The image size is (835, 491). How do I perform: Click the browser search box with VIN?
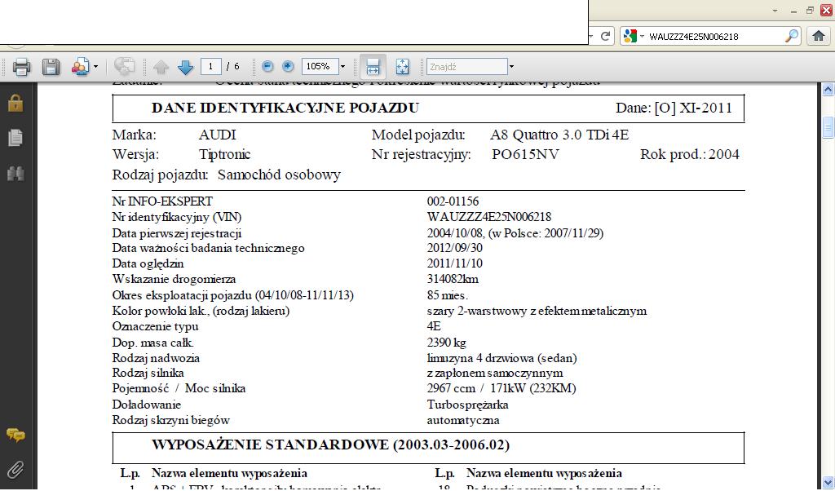(714, 37)
